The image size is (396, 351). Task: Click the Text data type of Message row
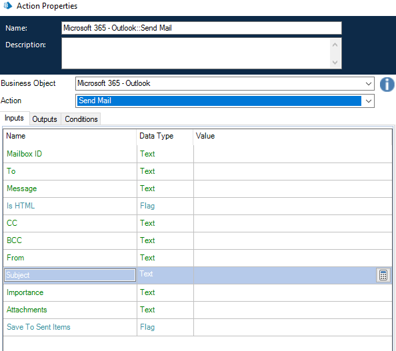pos(147,188)
